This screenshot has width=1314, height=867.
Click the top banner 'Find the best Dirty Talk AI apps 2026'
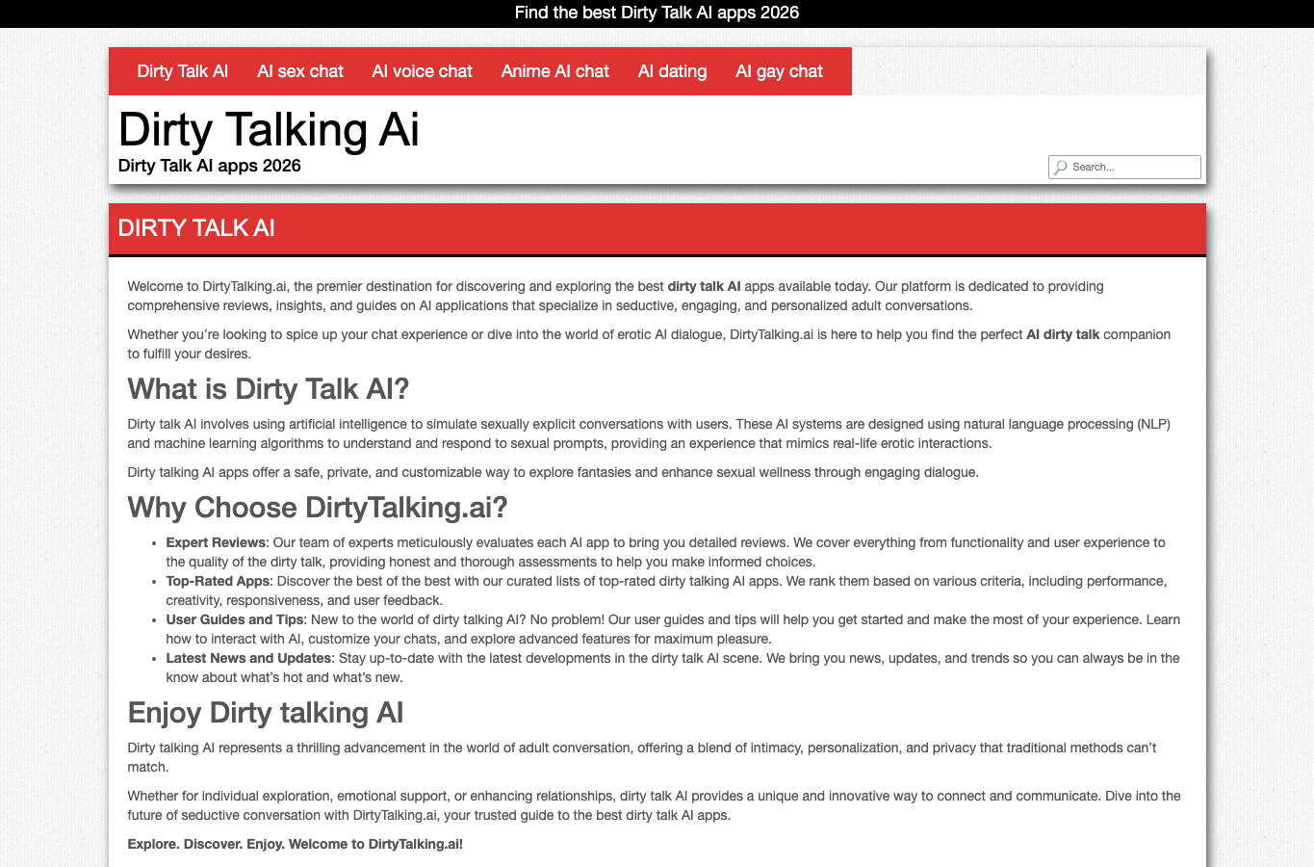(657, 13)
